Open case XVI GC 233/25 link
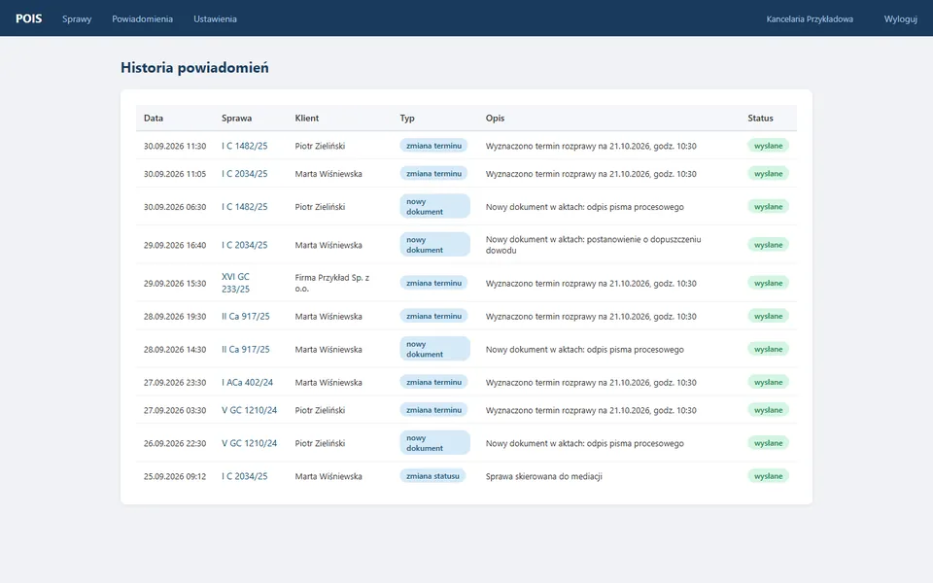933x583 pixels. pos(236,283)
